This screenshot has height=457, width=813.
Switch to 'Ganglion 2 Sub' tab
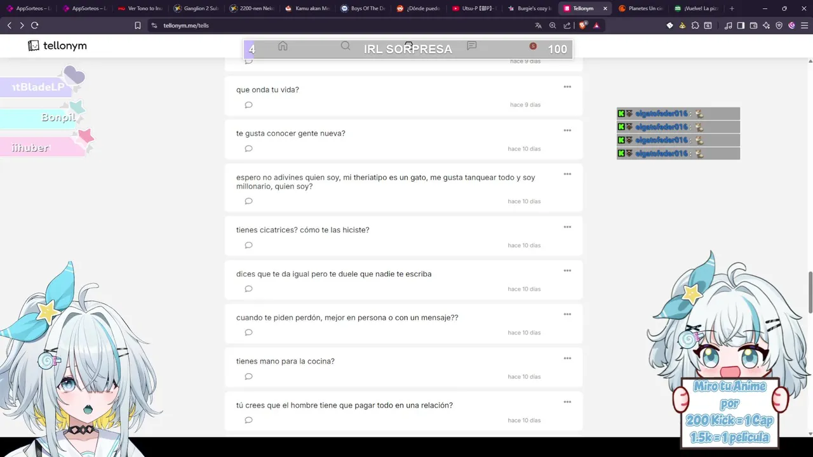(196, 8)
